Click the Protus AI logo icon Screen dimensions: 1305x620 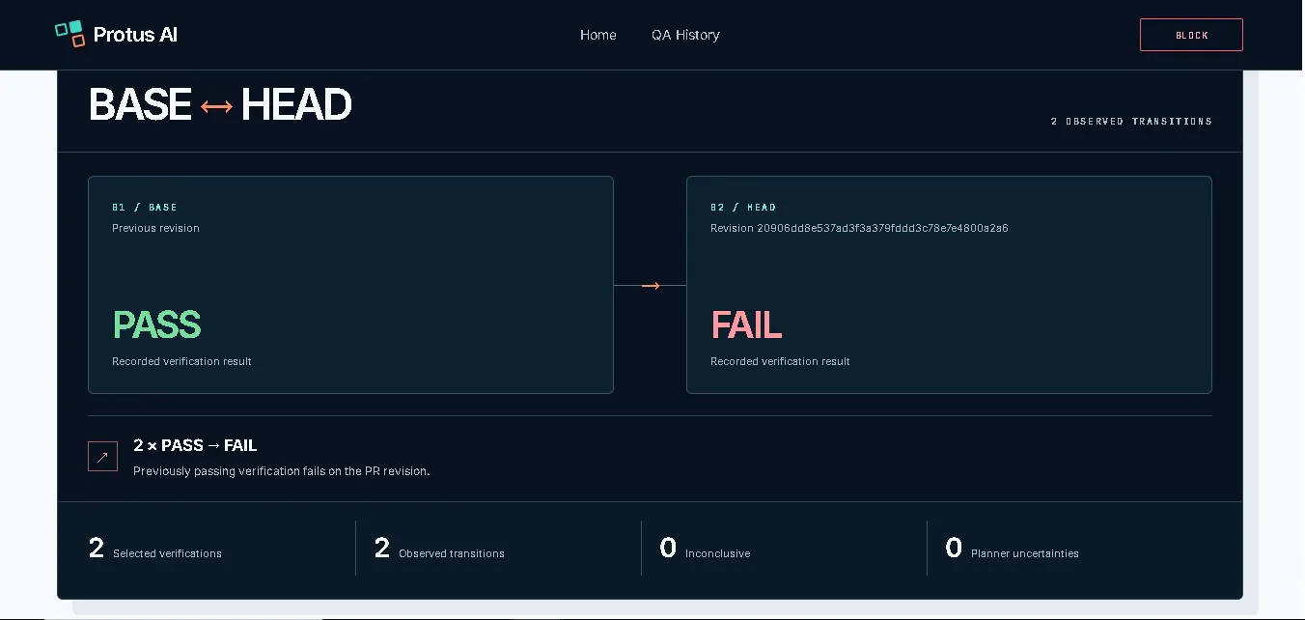point(70,34)
